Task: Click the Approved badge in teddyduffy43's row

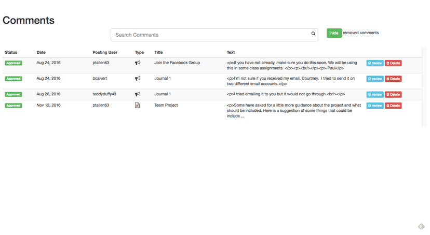Action: (14, 94)
